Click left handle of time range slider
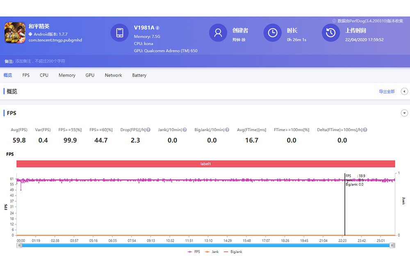 click(x=19, y=245)
